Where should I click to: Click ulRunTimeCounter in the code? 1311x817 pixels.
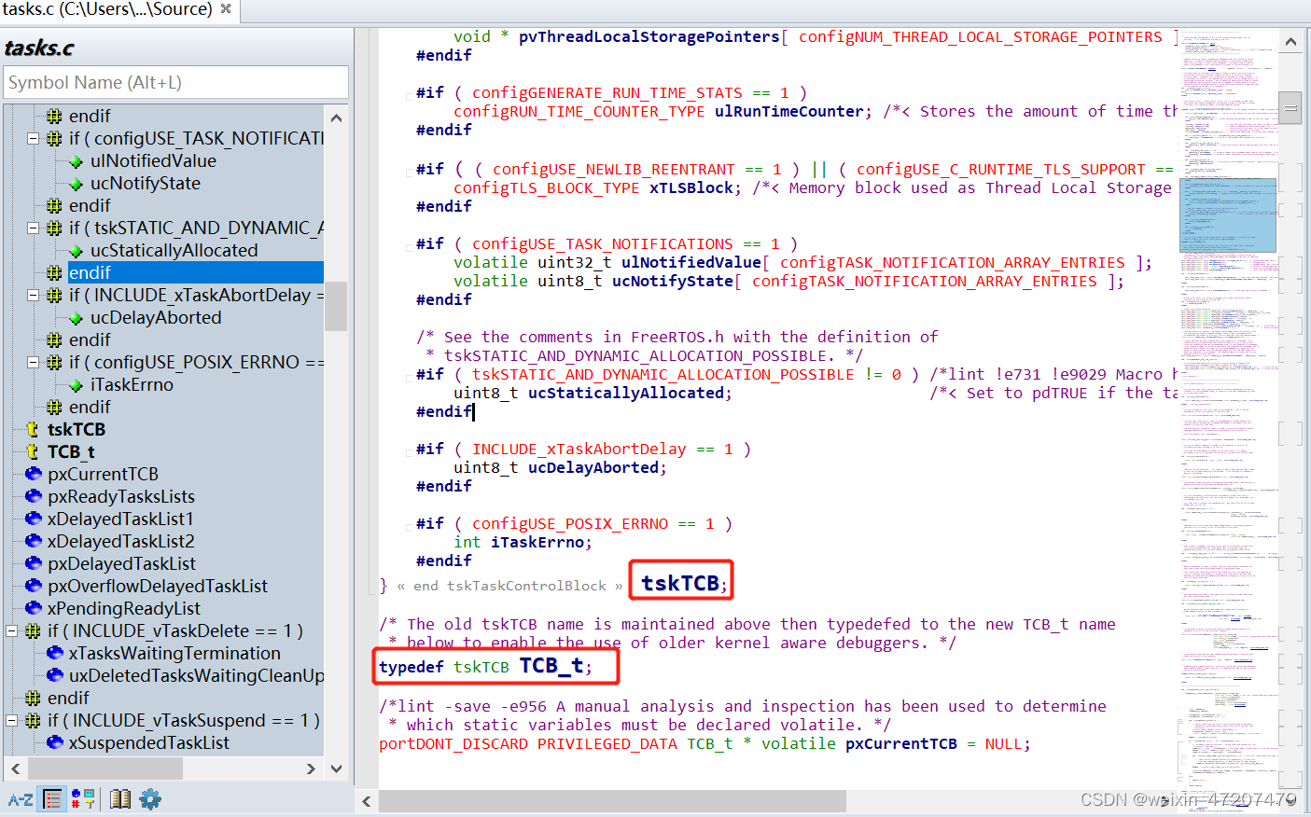[788, 111]
